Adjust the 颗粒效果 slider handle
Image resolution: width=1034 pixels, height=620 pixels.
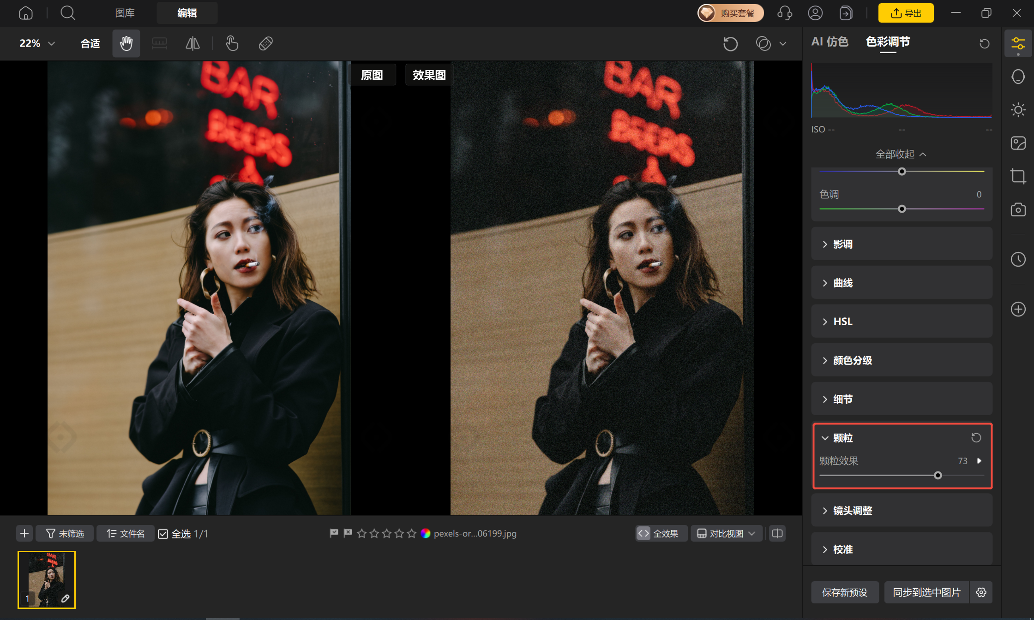click(x=938, y=475)
